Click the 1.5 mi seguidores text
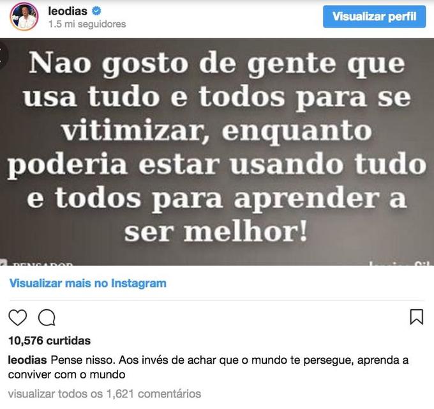 (x=87, y=24)
